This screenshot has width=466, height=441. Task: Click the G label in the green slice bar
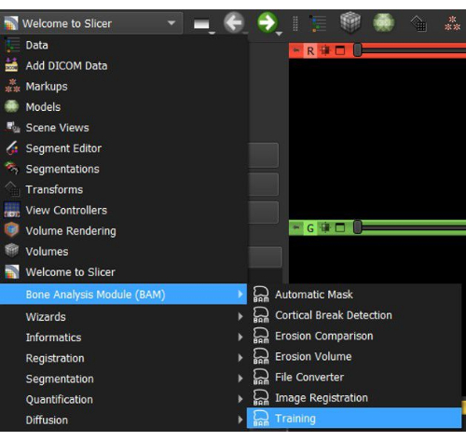(x=310, y=228)
